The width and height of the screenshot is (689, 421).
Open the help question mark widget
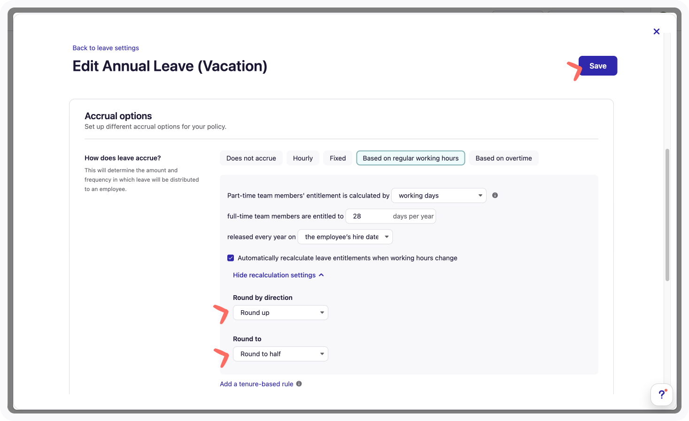click(x=662, y=395)
